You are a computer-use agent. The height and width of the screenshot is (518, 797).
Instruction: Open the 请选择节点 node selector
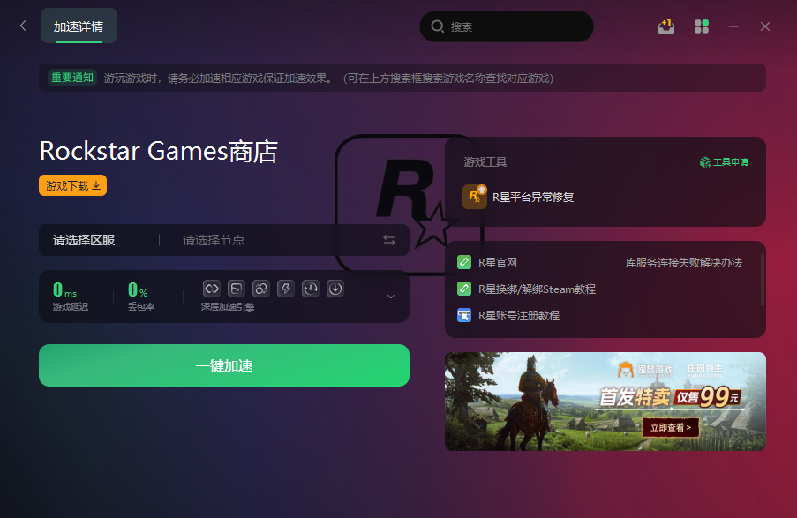pos(214,240)
